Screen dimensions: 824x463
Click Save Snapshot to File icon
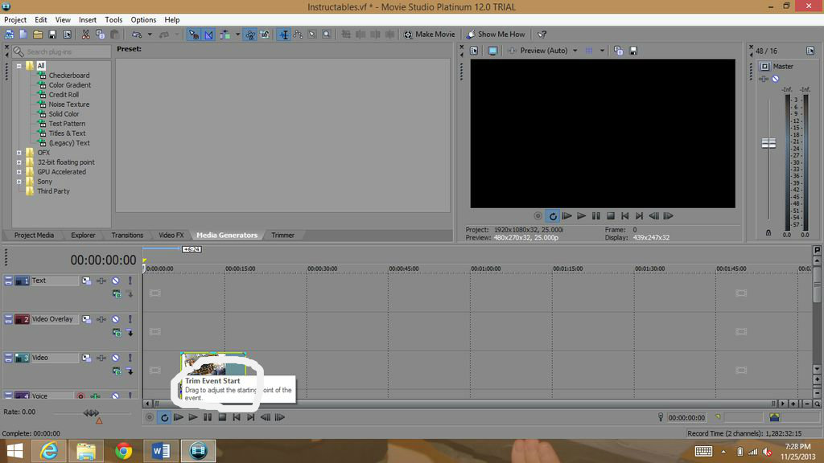pos(633,51)
